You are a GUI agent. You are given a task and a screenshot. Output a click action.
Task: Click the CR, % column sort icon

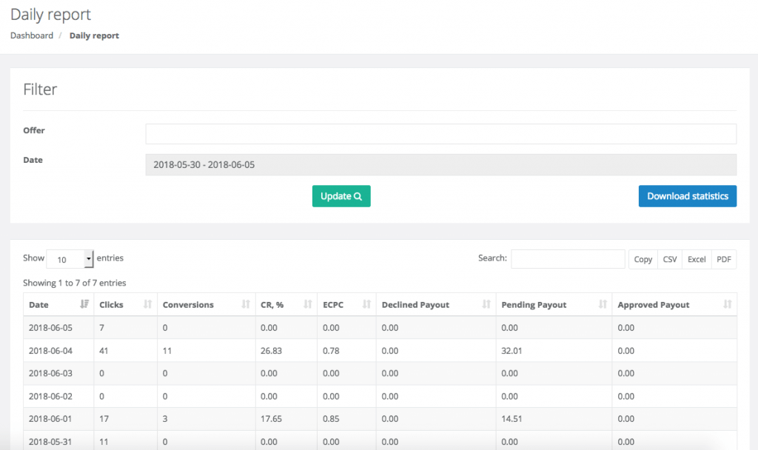point(308,304)
